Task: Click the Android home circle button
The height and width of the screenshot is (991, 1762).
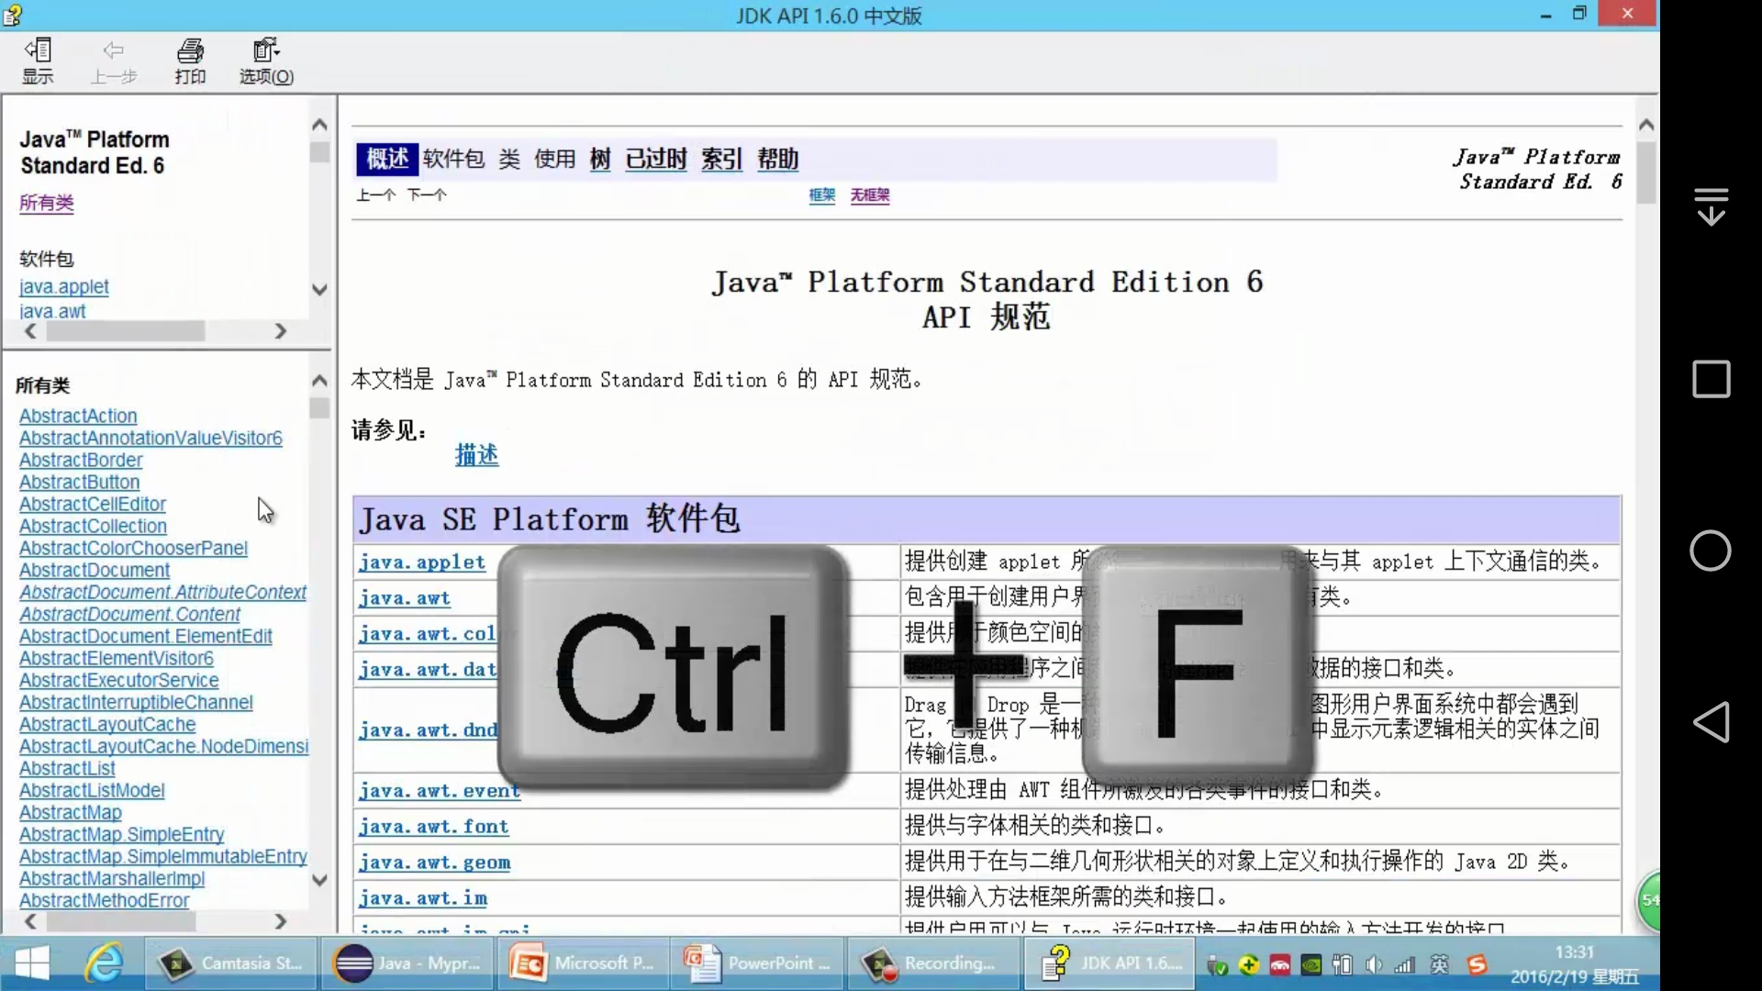Action: click(1711, 551)
